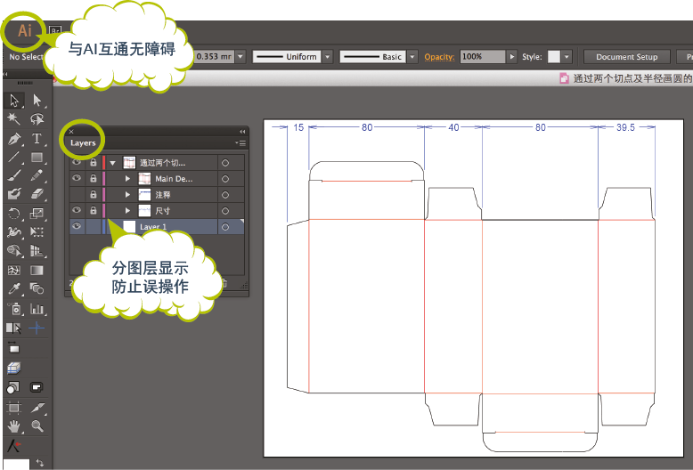693x470 pixels.
Task: Select the Type tool
Action: pos(37,139)
